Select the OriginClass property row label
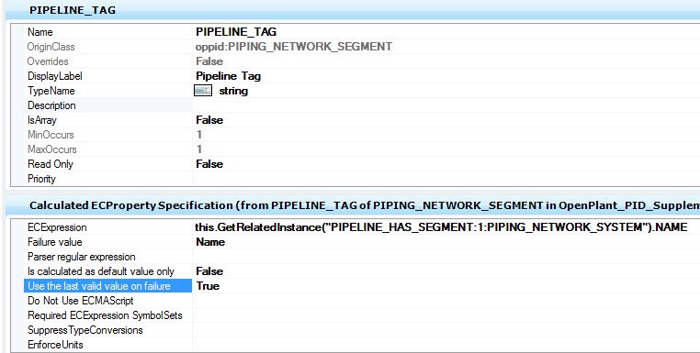700x353 pixels. pyautogui.click(x=51, y=47)
